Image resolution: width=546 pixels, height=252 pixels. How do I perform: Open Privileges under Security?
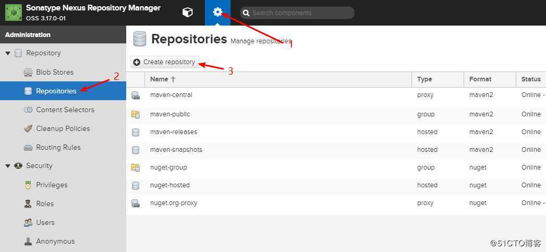(63, 185)
